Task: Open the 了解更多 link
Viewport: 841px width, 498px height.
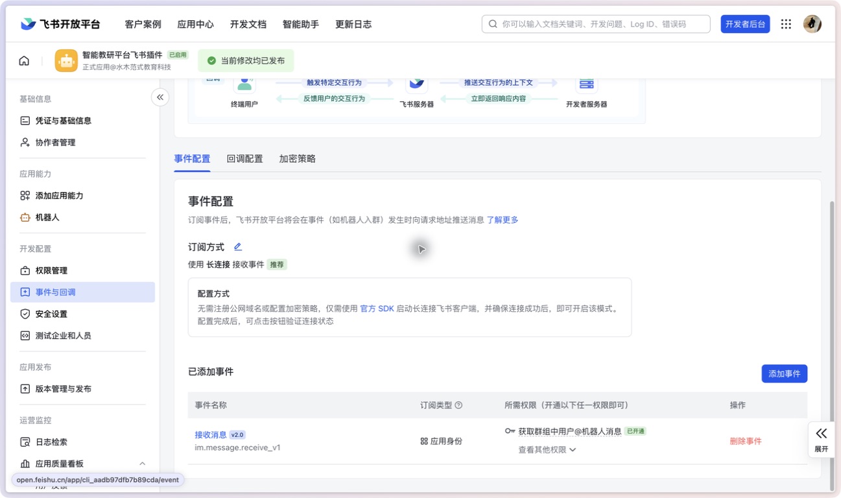Action: point(503,220)
